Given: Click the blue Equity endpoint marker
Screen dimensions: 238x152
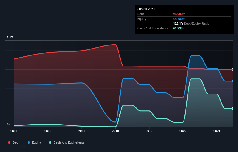Looking at the screenshot, I should tap(233, 81).
